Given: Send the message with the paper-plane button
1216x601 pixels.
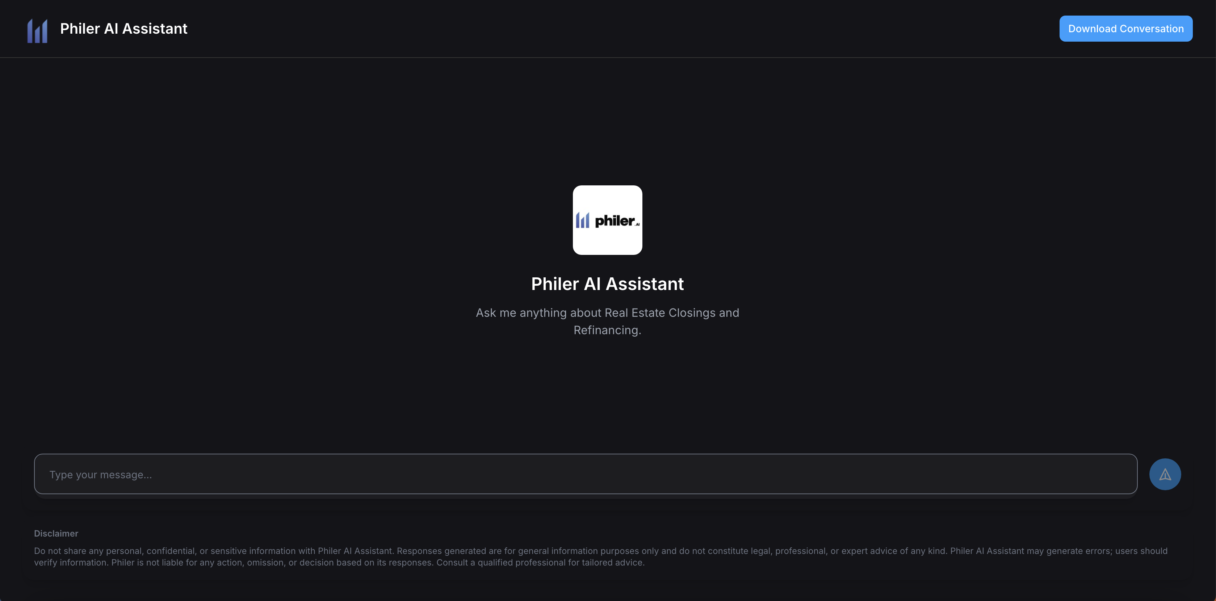Looking at the screenshot, I should tap(1165, 474).
